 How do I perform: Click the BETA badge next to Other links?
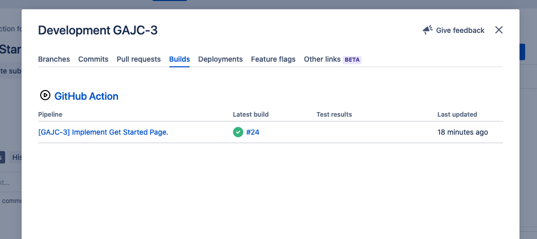click(352, 60)
